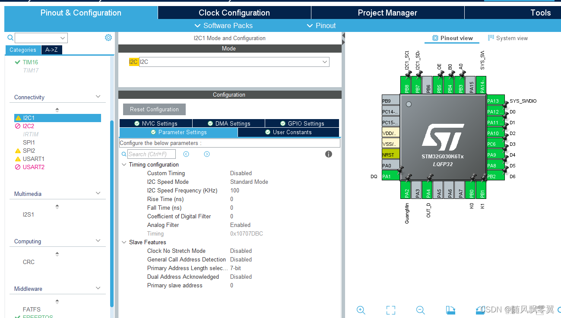The width and height of the screenshot is (561, 318).
Task: Select USART1 in the peripheral list
Action: tap(34, 159)
